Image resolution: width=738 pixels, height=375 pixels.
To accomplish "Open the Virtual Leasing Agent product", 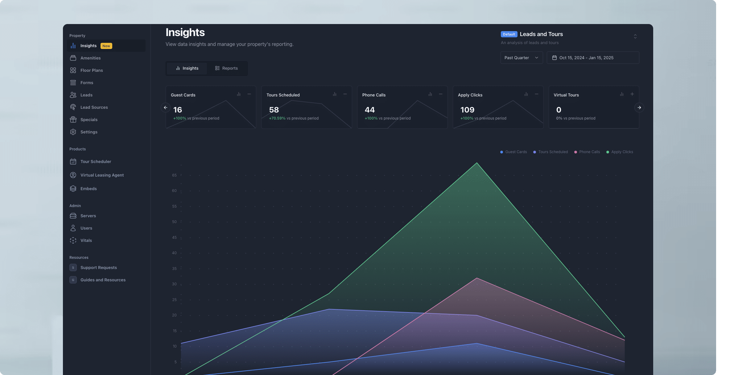I will click(x=102, y=175).
